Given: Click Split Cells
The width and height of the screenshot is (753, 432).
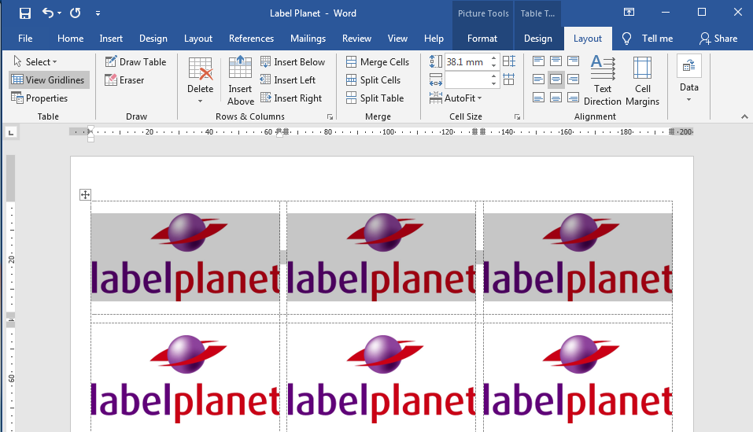Looking at the screenshot, I should 373,80.
